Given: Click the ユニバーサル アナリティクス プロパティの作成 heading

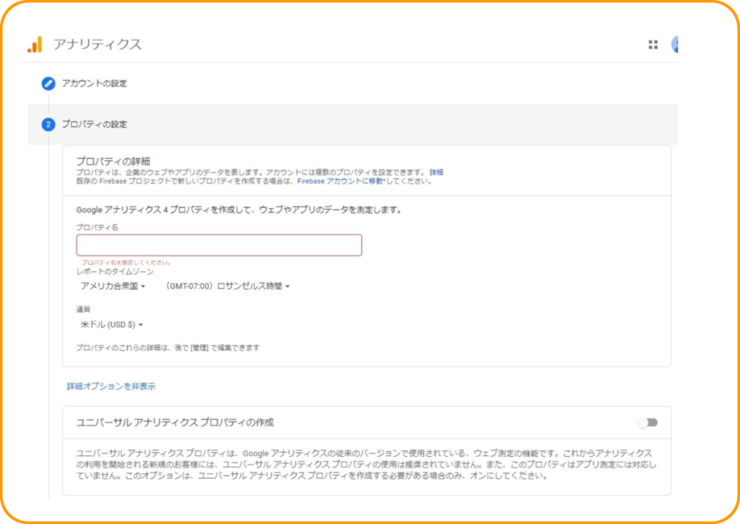Looking at the screenshot, I should pyautogui.click(x=175, y=423).
